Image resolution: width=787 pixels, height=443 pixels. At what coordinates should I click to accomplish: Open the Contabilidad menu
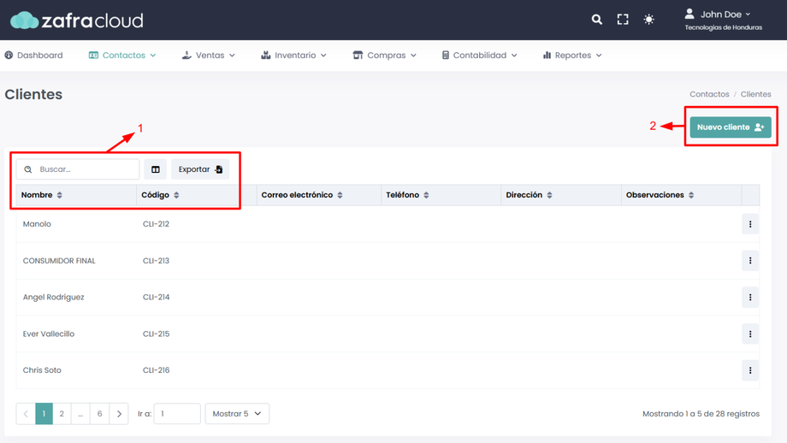click(x=479, y=56)
